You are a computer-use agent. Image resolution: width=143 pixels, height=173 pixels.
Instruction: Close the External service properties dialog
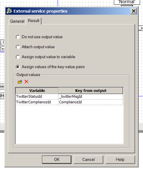click(x=133, y=11)
